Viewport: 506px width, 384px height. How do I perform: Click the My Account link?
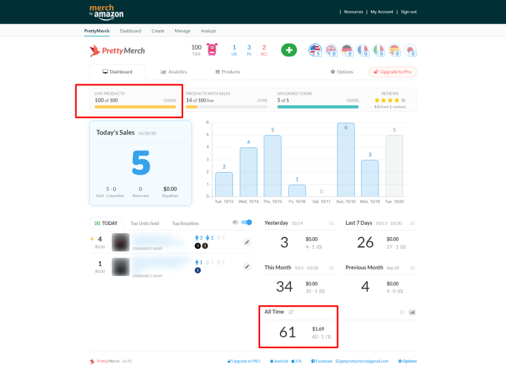(x=382, y=12)
